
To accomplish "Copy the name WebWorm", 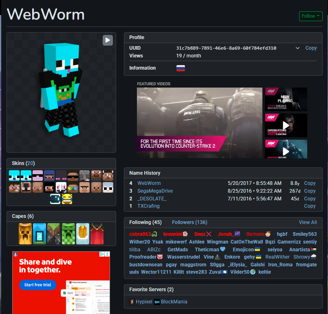I will pos(310,183).
